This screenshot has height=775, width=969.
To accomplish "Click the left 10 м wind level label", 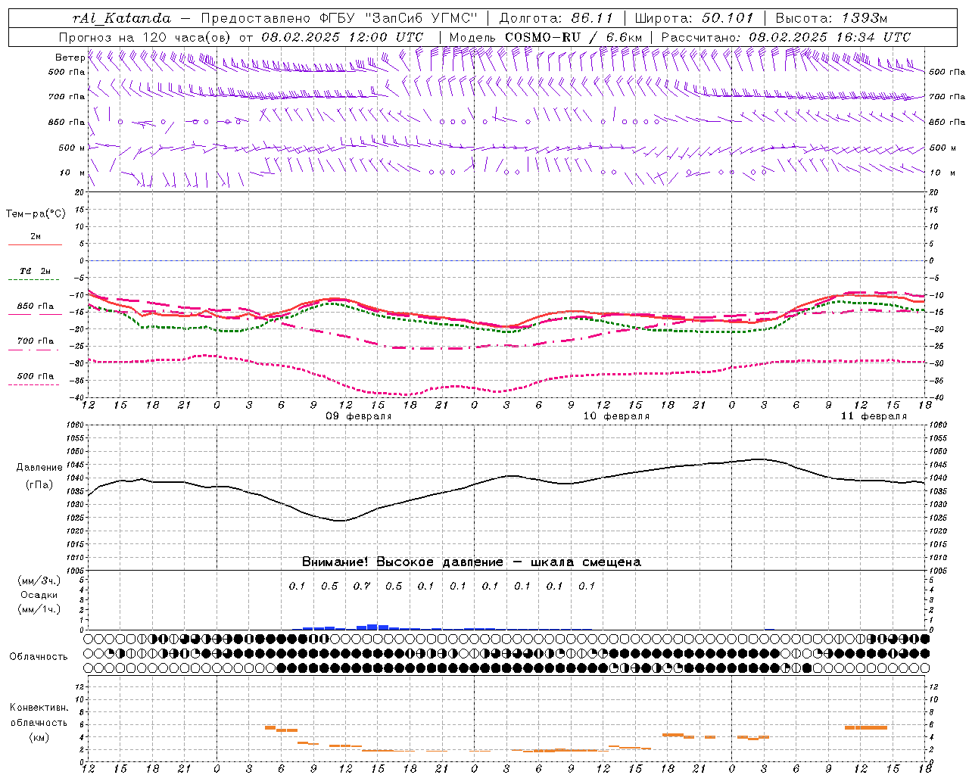I will (x=73, y=173).
